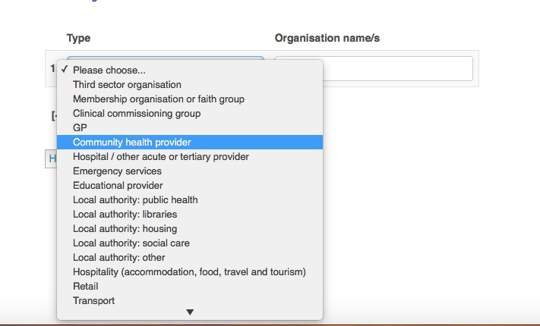540x326 pixels.
Task: Pick 'Emergency services' from dropdown
Action: coord(117,171)
